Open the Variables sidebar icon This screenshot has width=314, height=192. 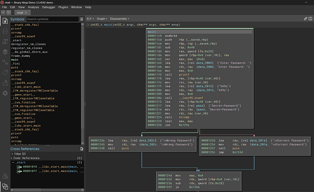pyautogui.click(x=4, y=42)
